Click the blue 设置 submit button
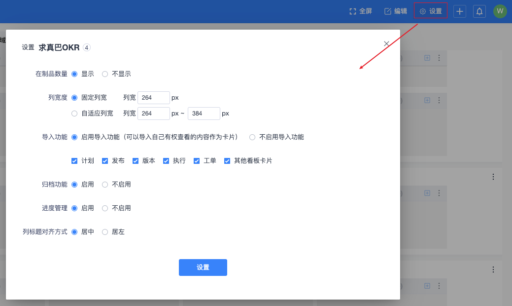This screenshot has width=512, height=306. coord(203,268)
